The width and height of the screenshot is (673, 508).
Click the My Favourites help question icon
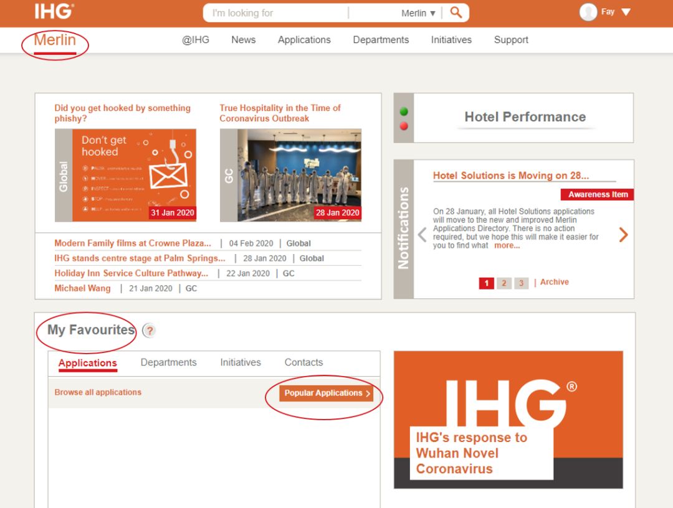coord(149,331)
